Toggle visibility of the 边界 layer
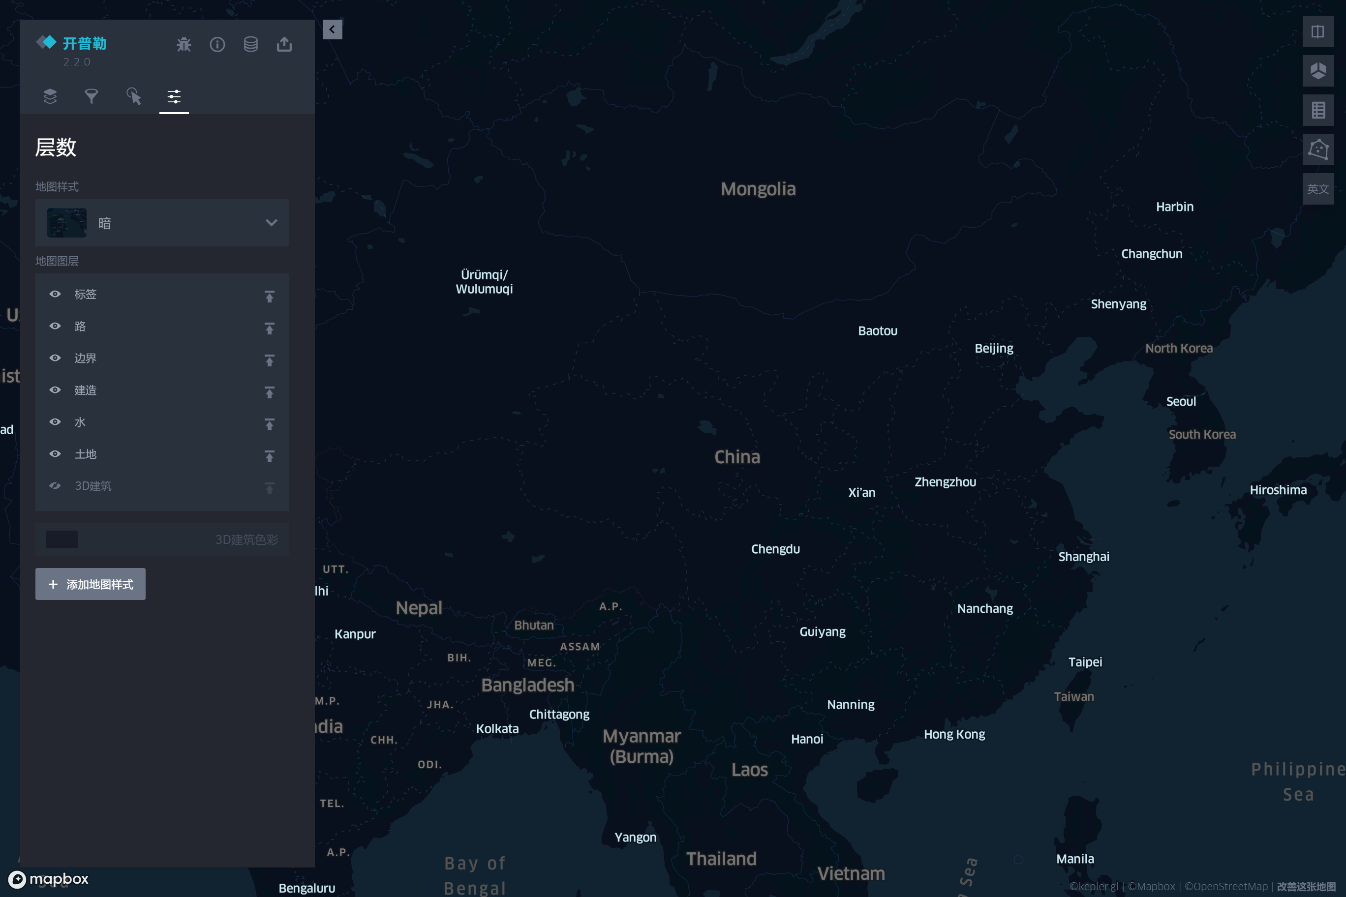 [x=55, y=358]
